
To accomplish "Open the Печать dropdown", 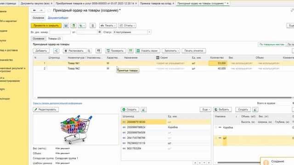I will [x=108, y=26].
